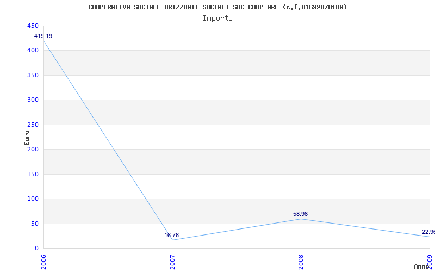
Task: Click the 250 y-axis tick label
Action: click(x=33, y=125)
